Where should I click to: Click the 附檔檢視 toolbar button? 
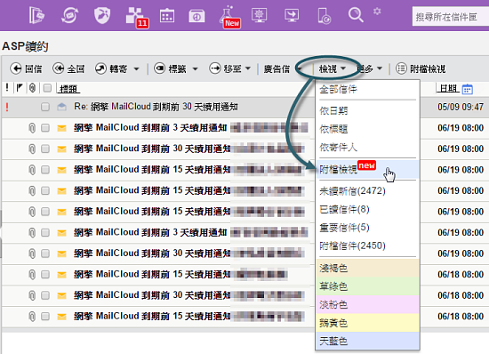click(x=421, y=68)
